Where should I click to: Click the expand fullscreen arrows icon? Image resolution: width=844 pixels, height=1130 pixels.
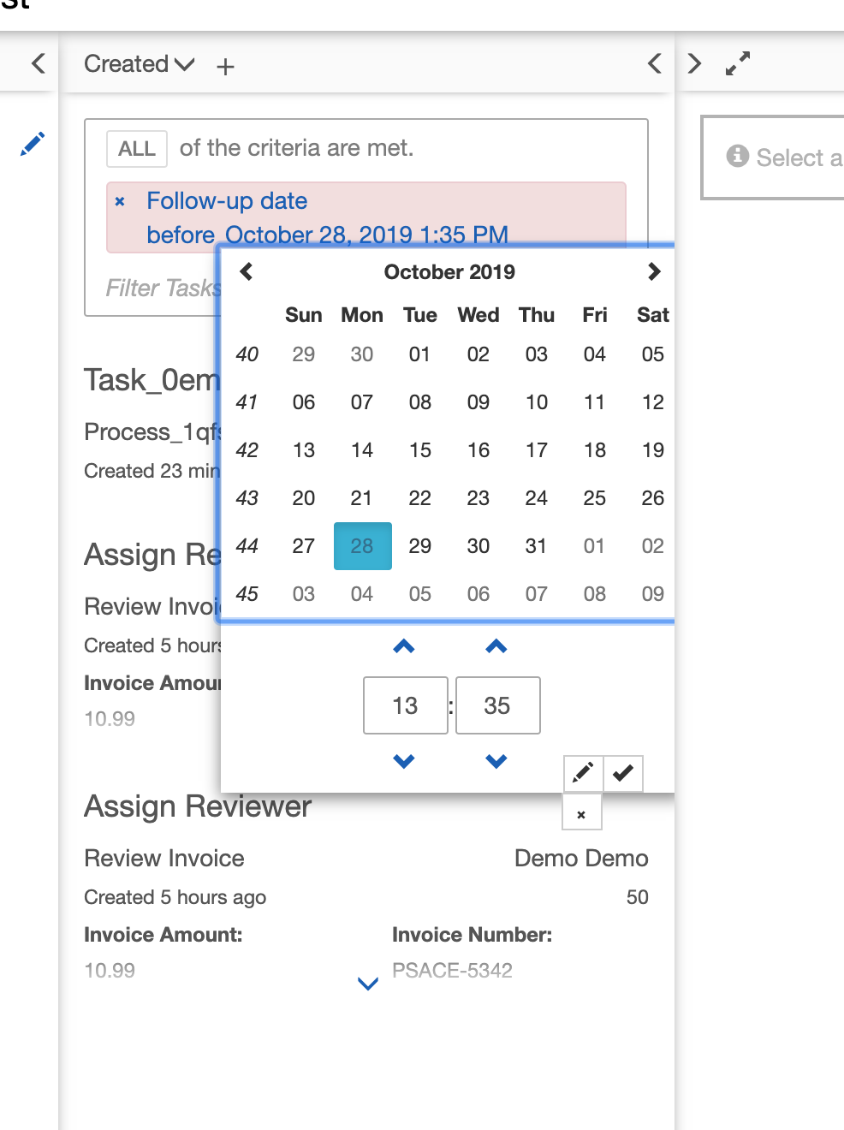tap(738, 63)
